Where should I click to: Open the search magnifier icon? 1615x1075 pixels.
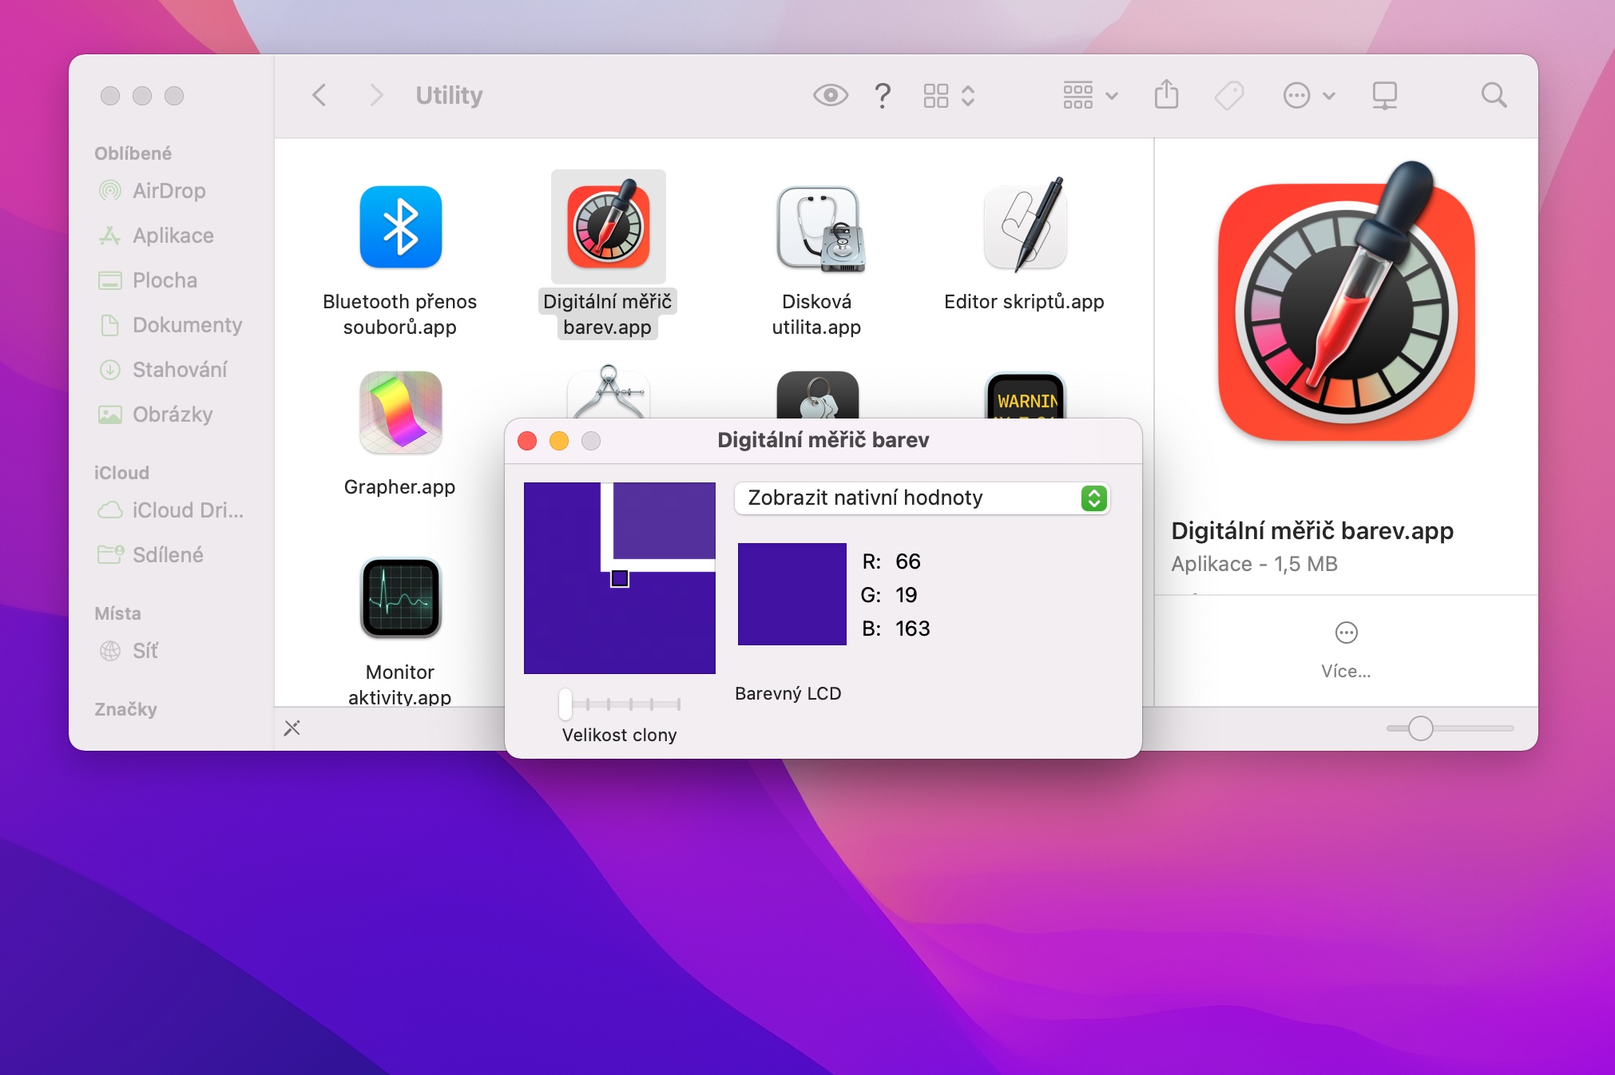(1494, 95)
